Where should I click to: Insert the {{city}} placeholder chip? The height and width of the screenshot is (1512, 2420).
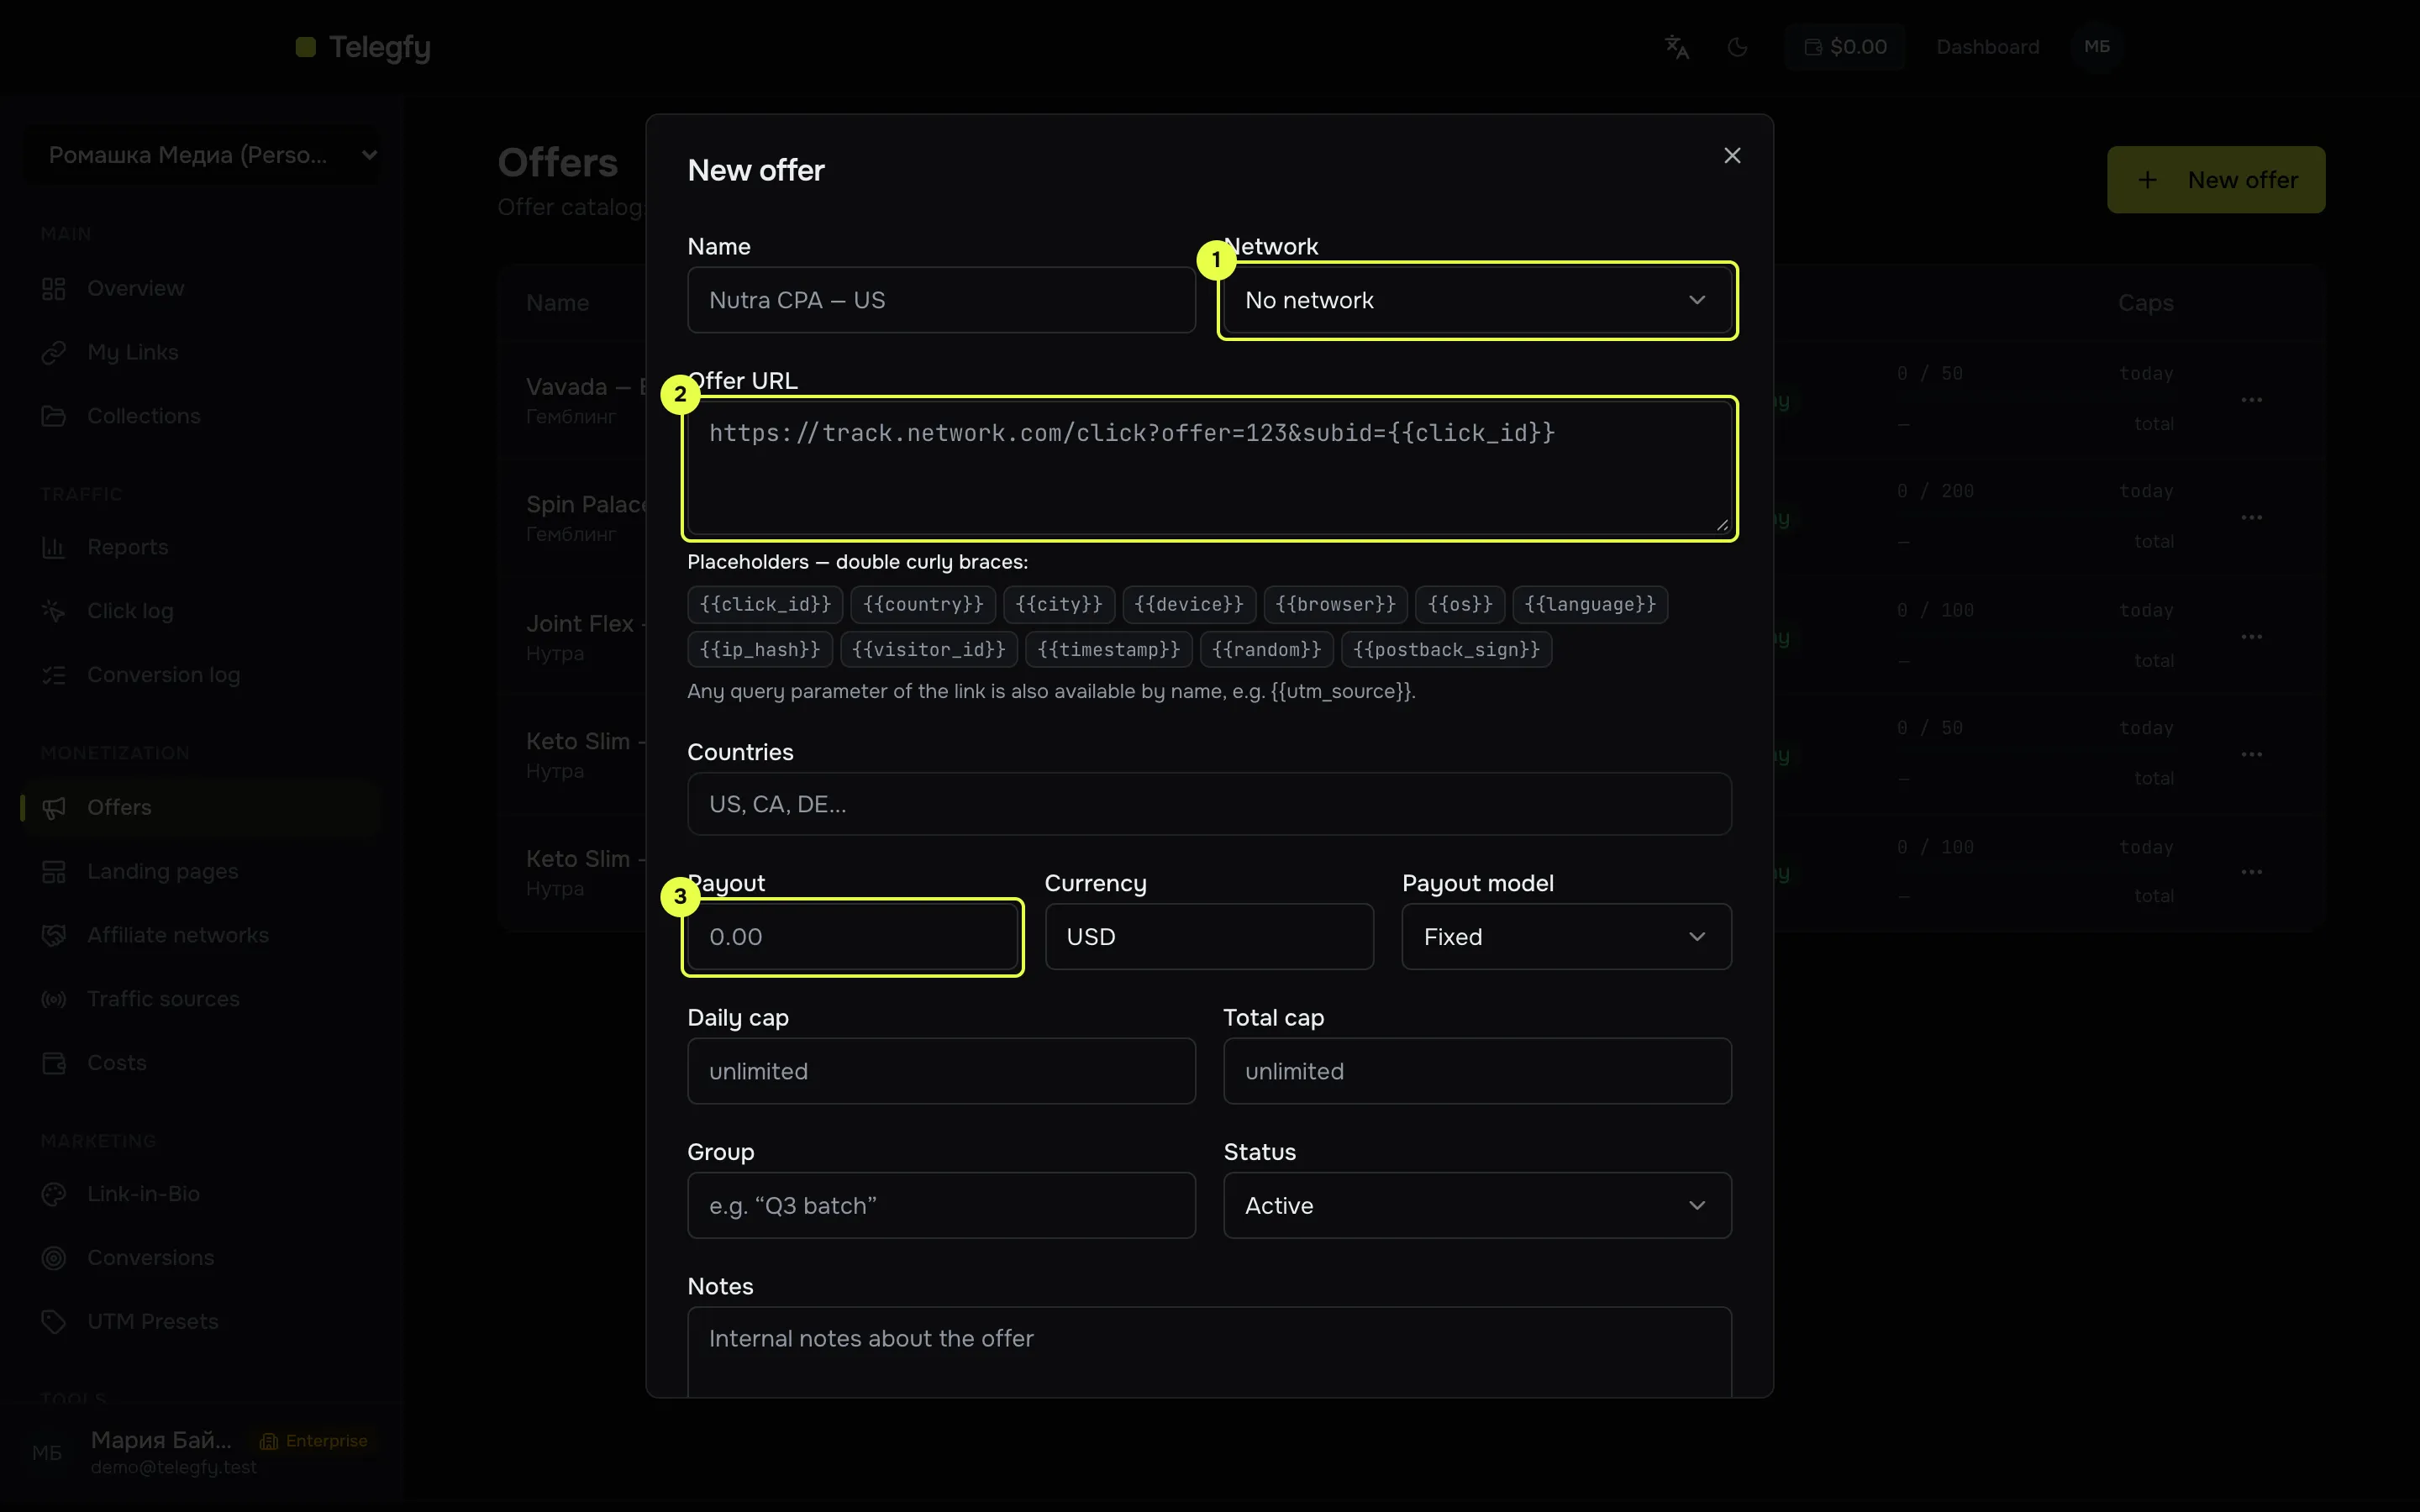(1059, 604)
